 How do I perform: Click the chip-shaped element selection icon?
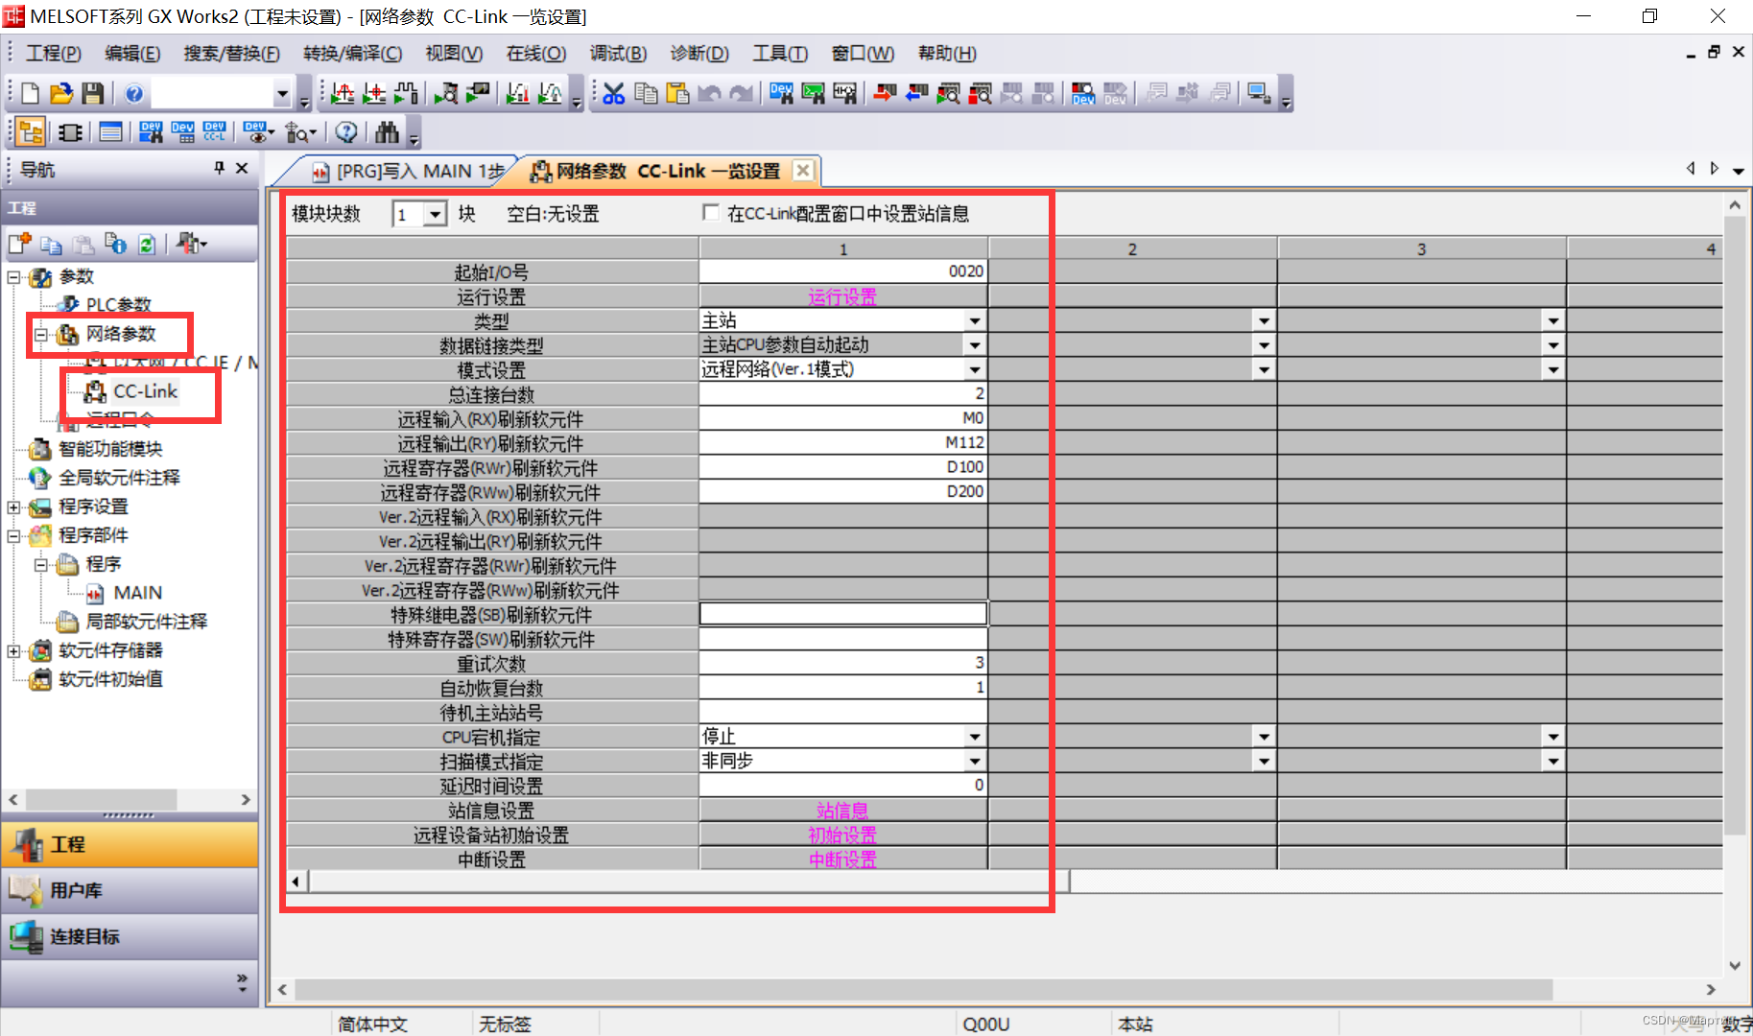(x=70, y=132)
